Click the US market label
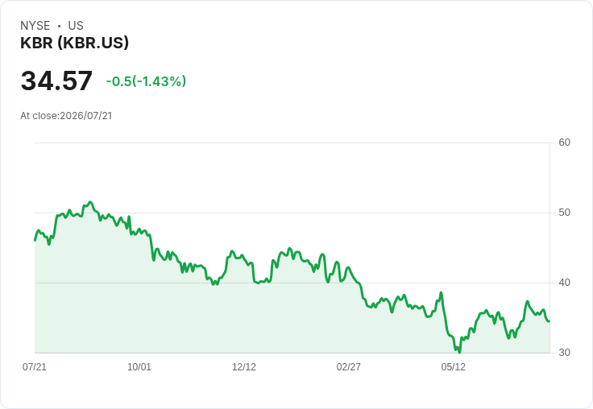Viewport: 593px width, 409px height. [x=76, y=26]
